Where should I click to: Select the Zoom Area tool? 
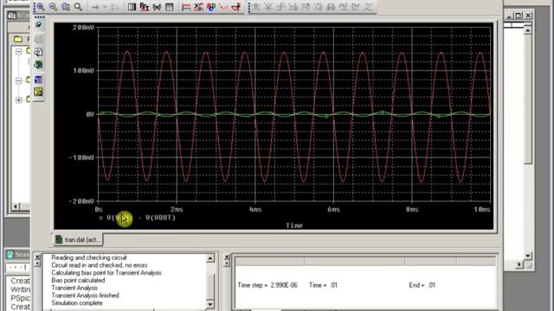pos(66,7)
